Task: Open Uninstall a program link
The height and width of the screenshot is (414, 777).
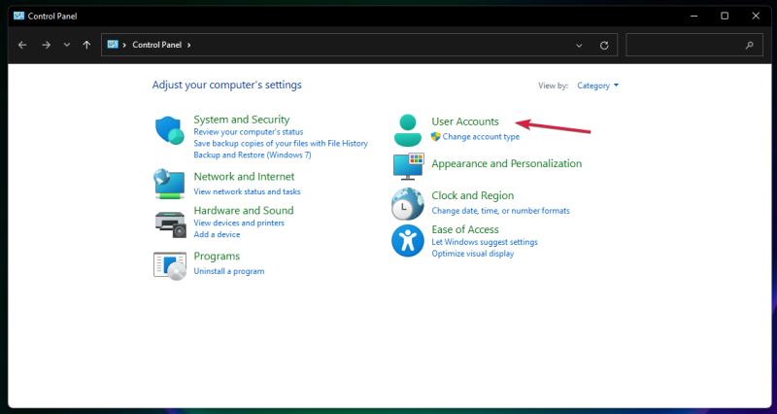Action: (x=228, y=271)
